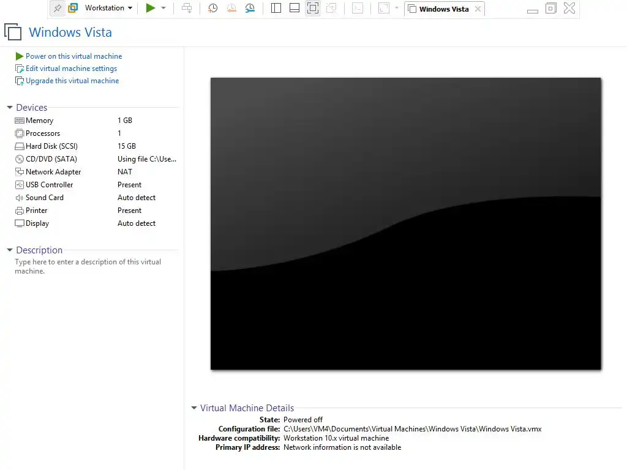This screenshot has height=470, width=627.
Task: Toggle the library sidebar view icon
Action: tap(276, 8)
